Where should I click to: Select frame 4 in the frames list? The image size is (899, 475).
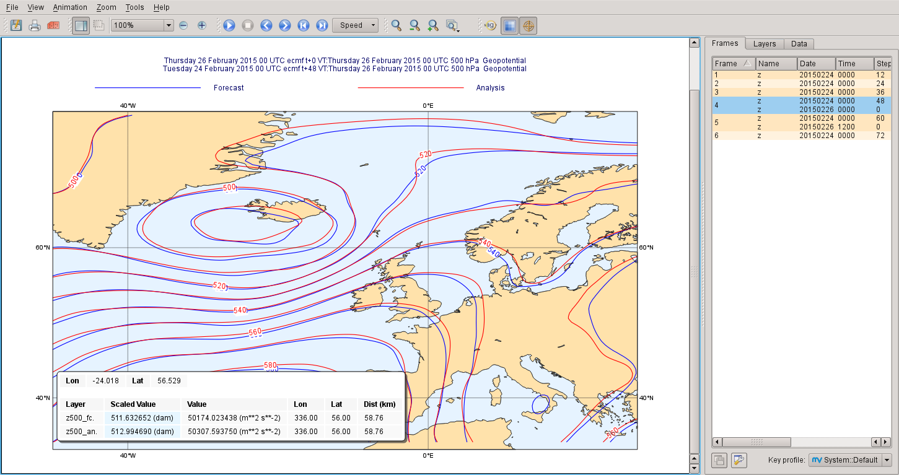tap(802, 105)
